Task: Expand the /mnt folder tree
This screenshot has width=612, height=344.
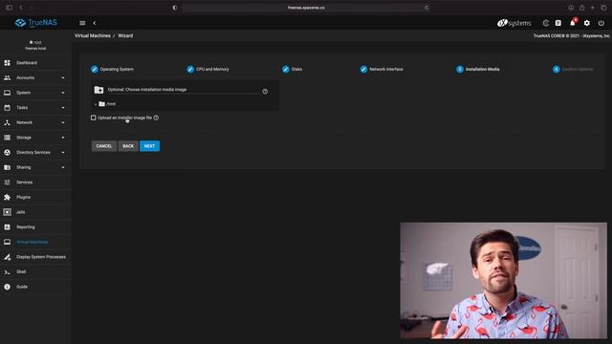Action: tap(96, 104)
